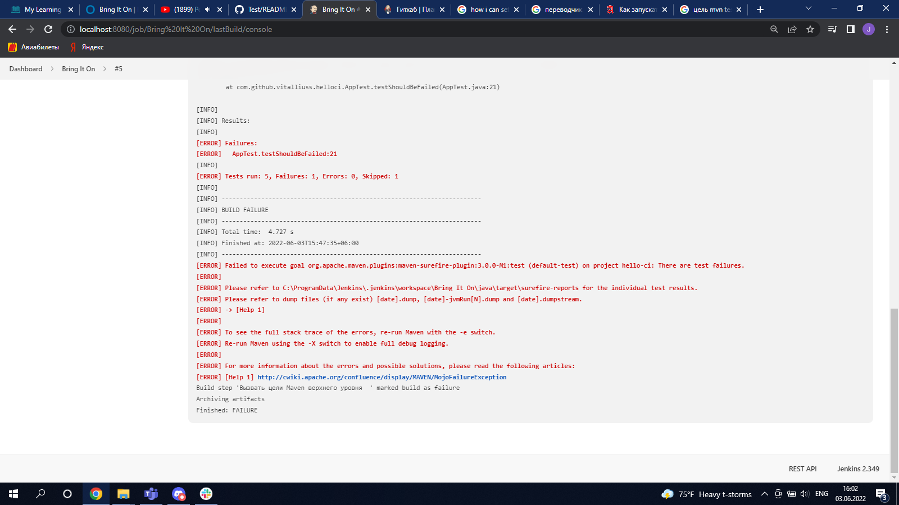The width and height of the screenshot is (899, 505).
Task: Open the Chrome zoom indicator icon
Action: 774,29
